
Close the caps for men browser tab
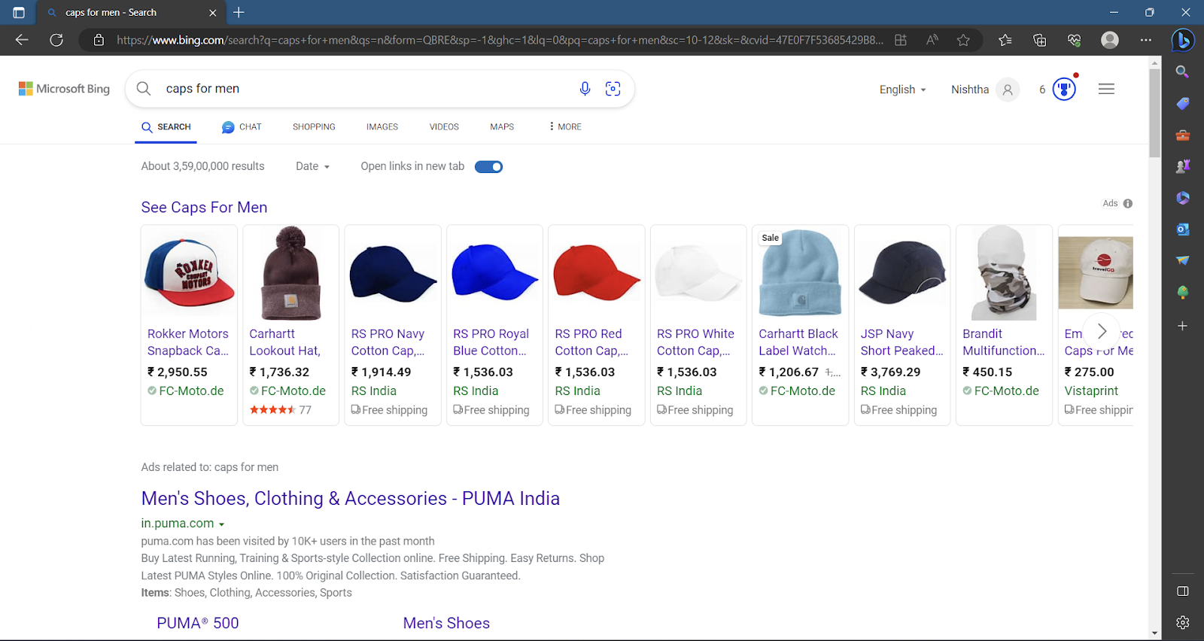(x=212, y=12)
